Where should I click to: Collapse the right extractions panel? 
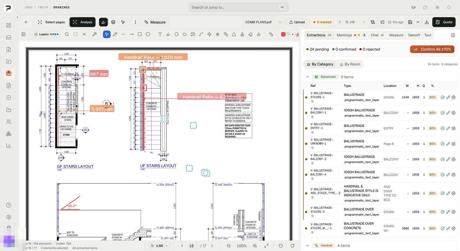pos(453,35)
